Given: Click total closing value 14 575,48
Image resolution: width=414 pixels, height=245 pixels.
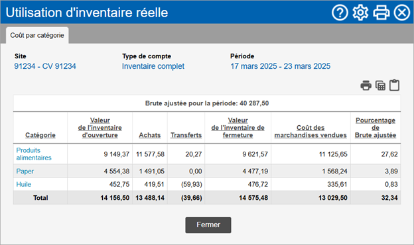Looking at the screenshot, I should [253, 198].
